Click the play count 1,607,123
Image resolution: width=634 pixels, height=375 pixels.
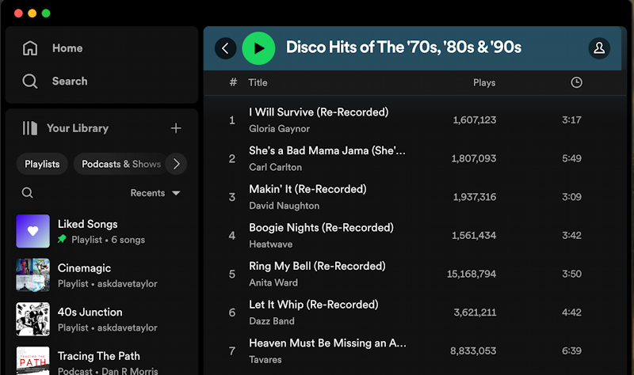[x=474, y=120]
